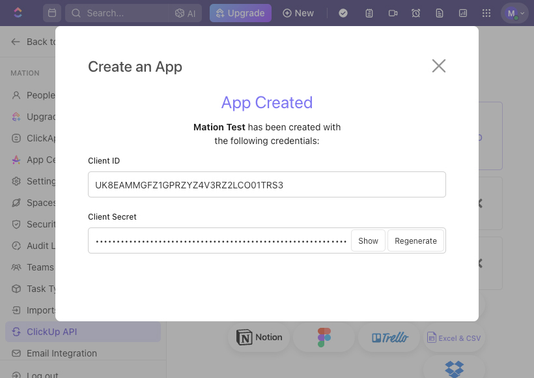Viewport: 534px width, 378px height.
Task: Click the Client ID field
Action: (x=266, y=184)
